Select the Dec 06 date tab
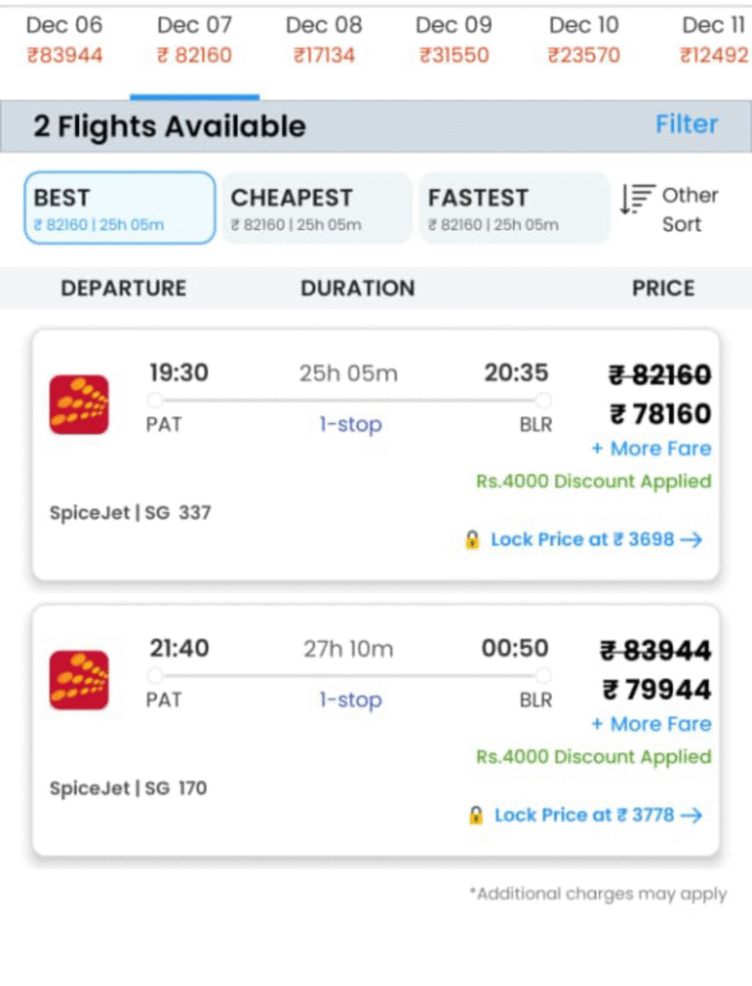Image resolution: width=752 pixels, height=986 pixels. click(65, 40)
